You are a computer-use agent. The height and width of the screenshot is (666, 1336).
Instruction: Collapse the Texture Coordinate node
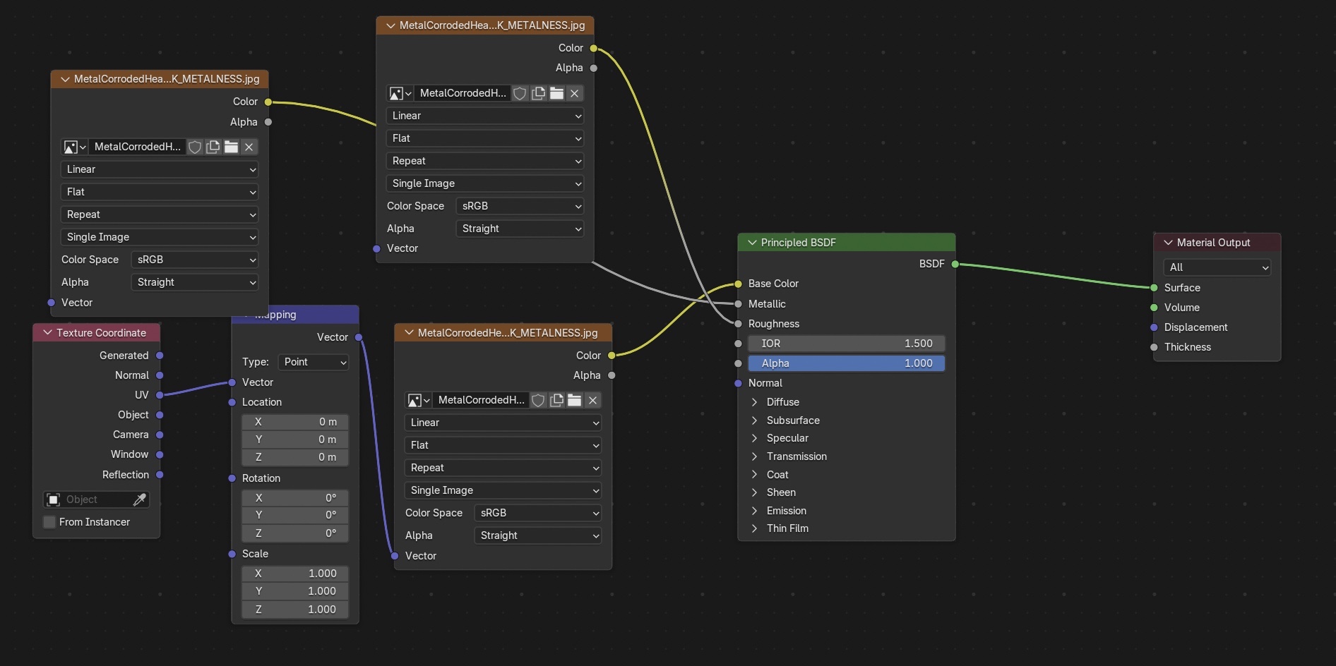[x=48, y=333]
